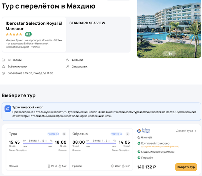Click the meal icon next to Всё включено
This screenshot has width=202, height=176.
point(3,66)
